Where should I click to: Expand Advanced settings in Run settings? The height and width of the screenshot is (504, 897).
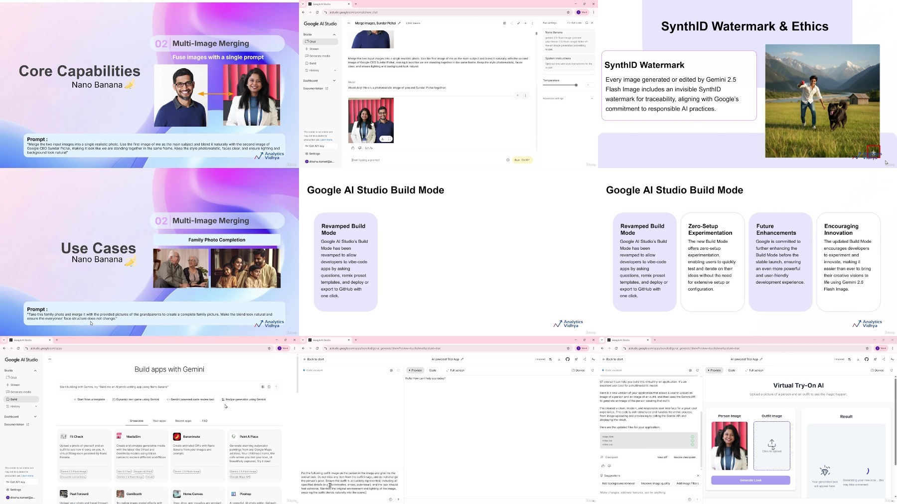[x=568, y=98]
